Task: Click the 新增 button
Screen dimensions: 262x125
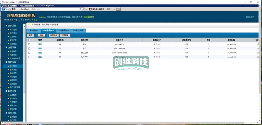Action: 31,35
